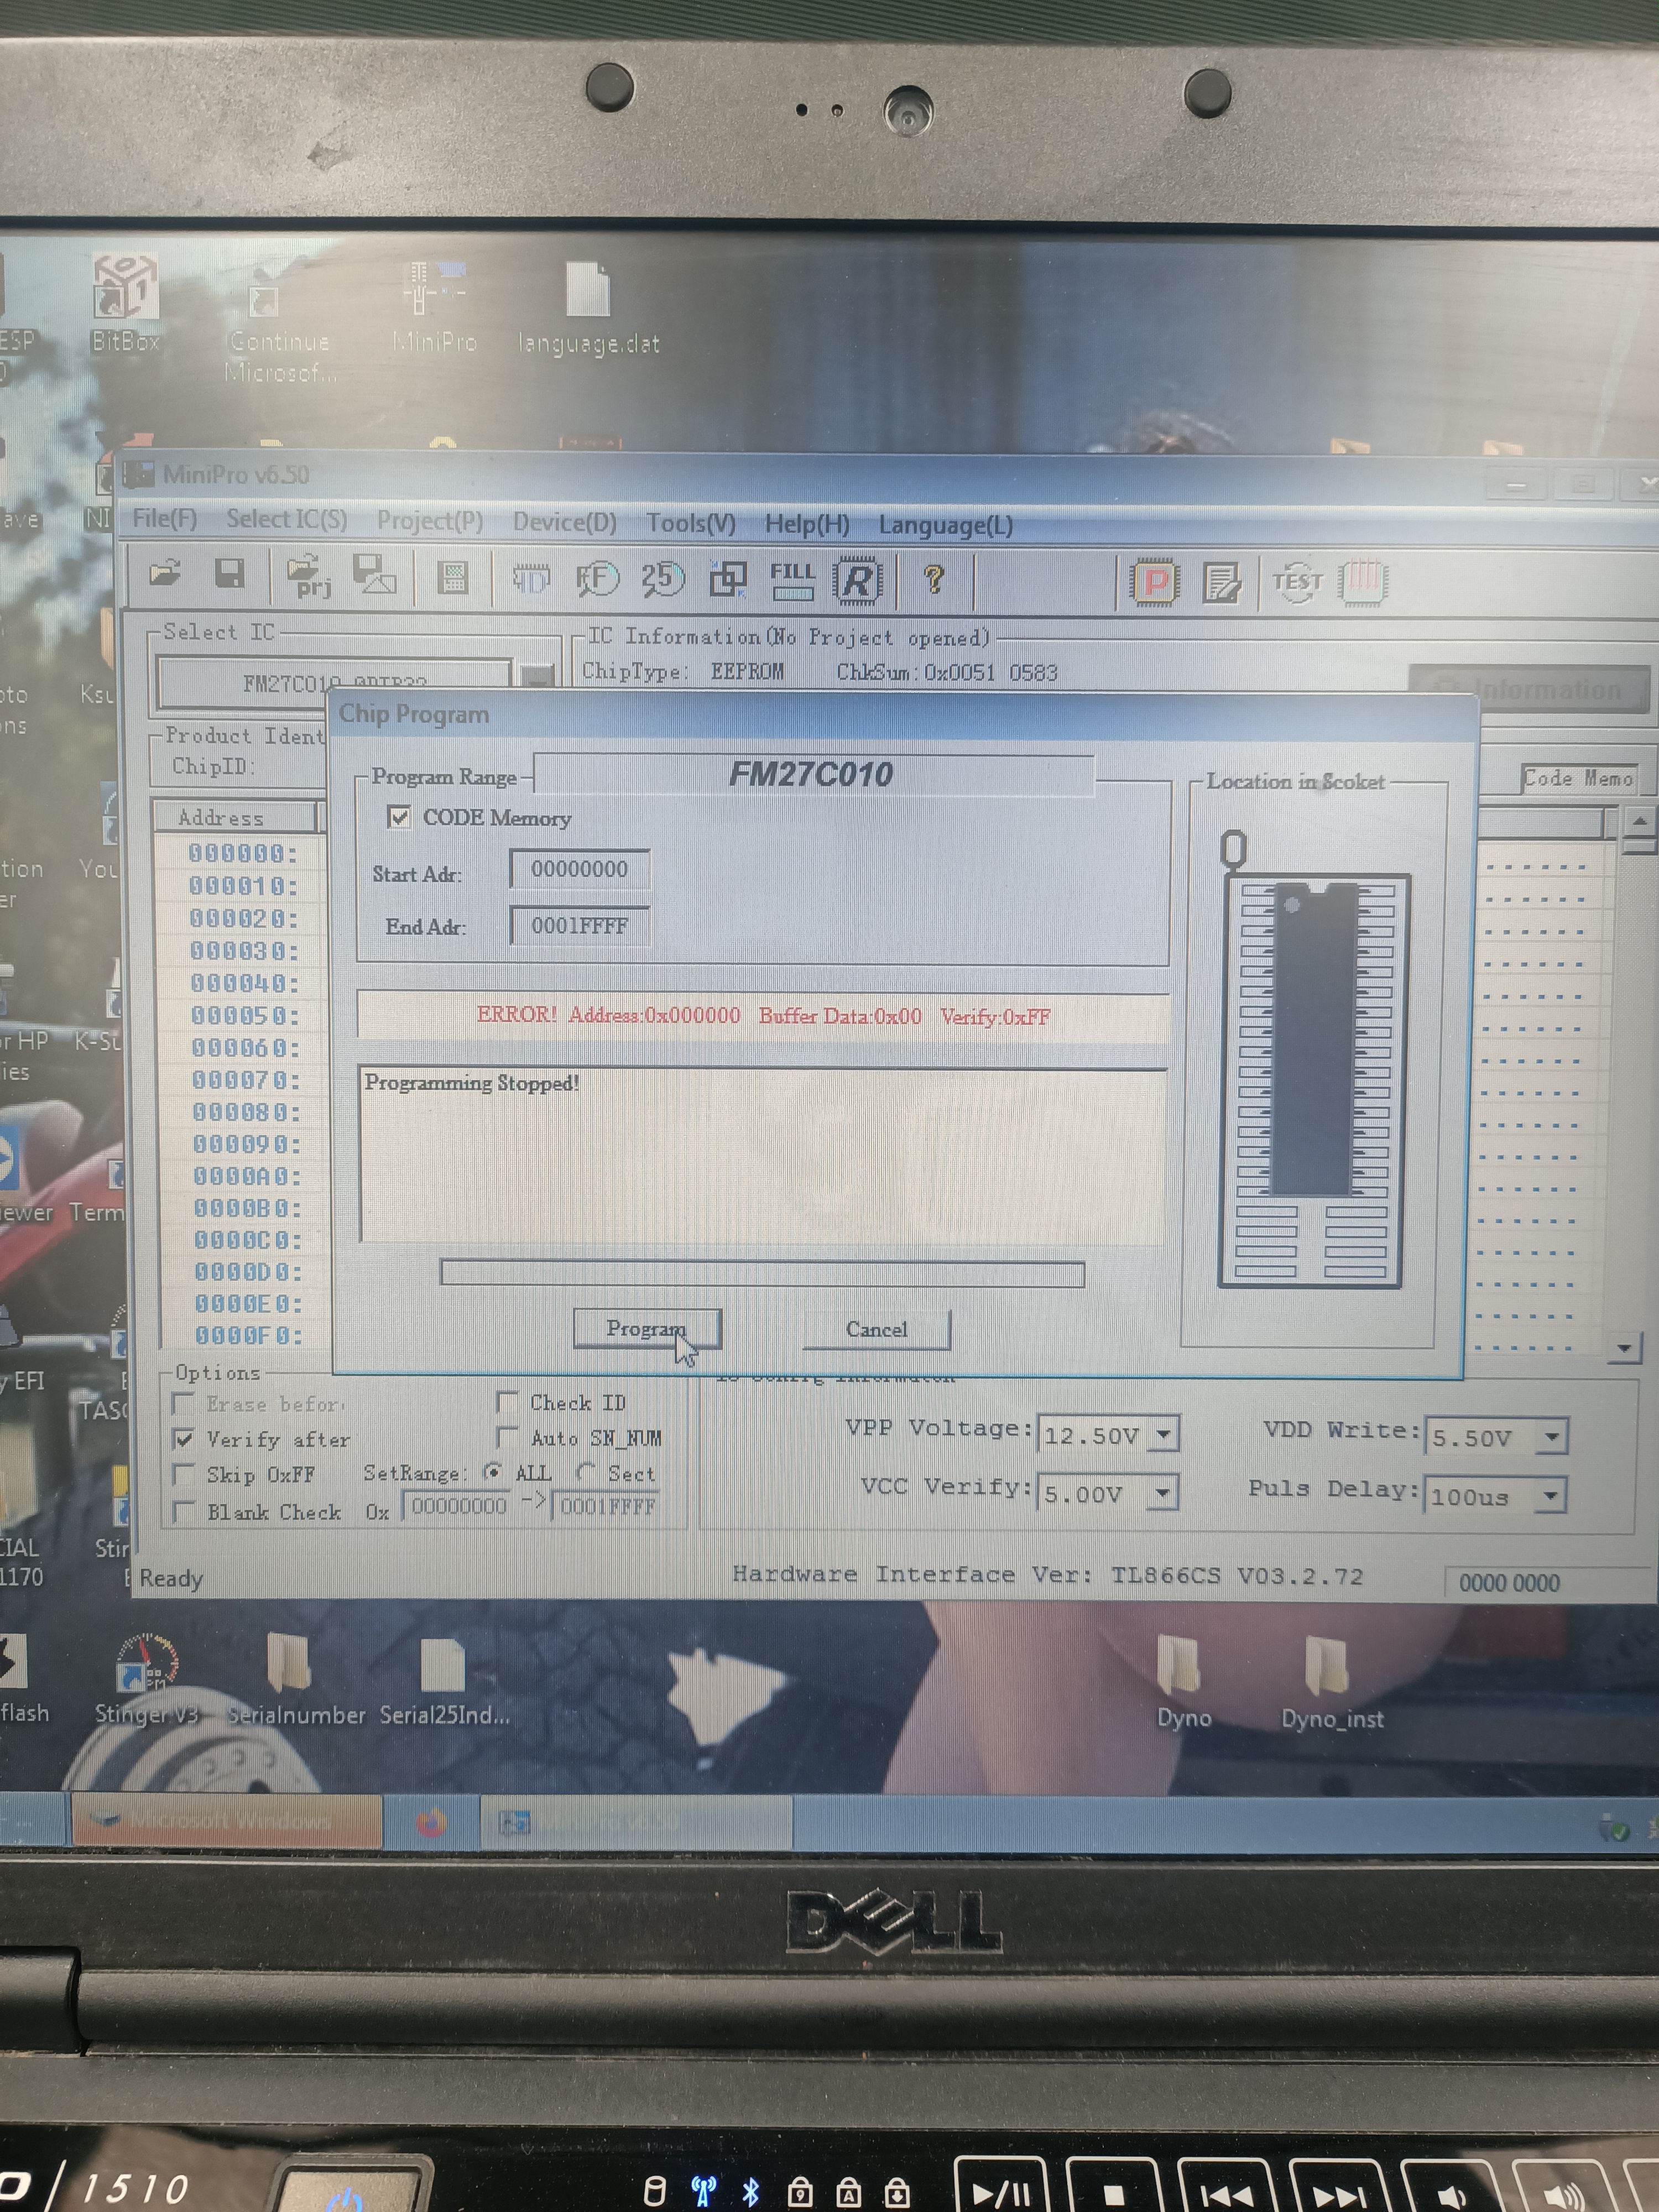Select the language.dat file icon
The width and height of the screenshot is (1659, 2212).
(x=589, y=308)
